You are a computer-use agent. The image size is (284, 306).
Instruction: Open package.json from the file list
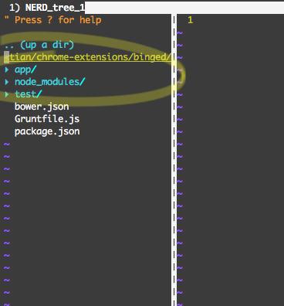(47, 131)
